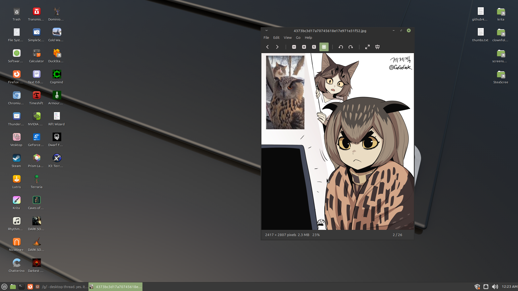Screen dimensions: 518x291
Task: Go to next image in viewer
Action: coord(277,47)
